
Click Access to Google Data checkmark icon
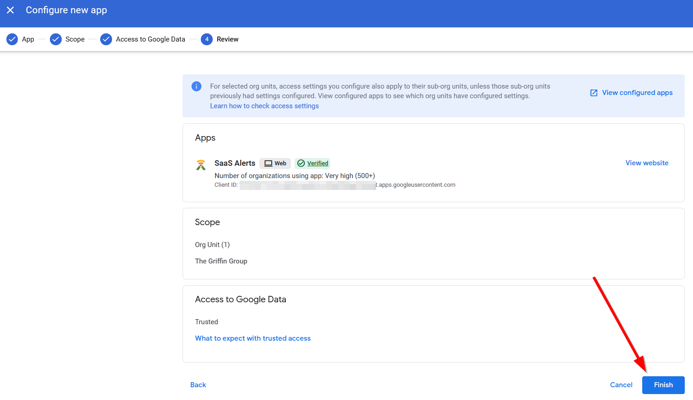[x=106, y=39]
